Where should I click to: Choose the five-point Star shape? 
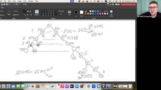tap(48, 13)
